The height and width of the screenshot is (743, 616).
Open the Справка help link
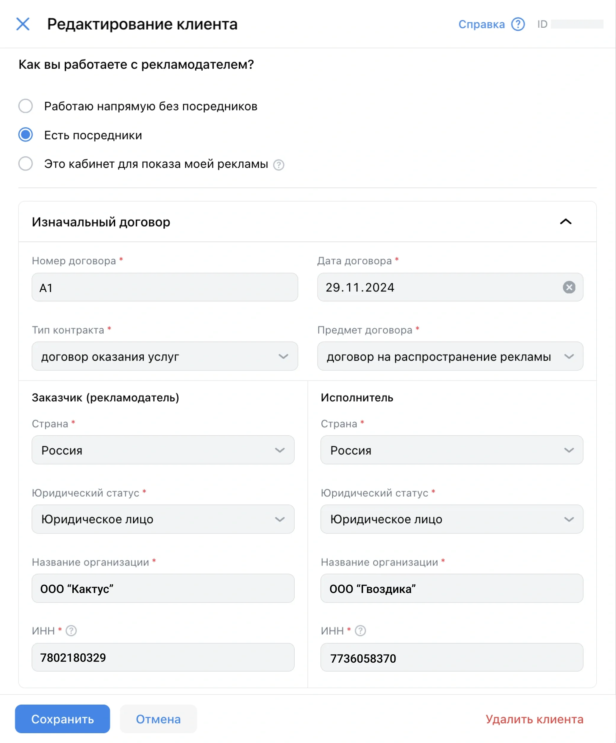pos(481,24)
